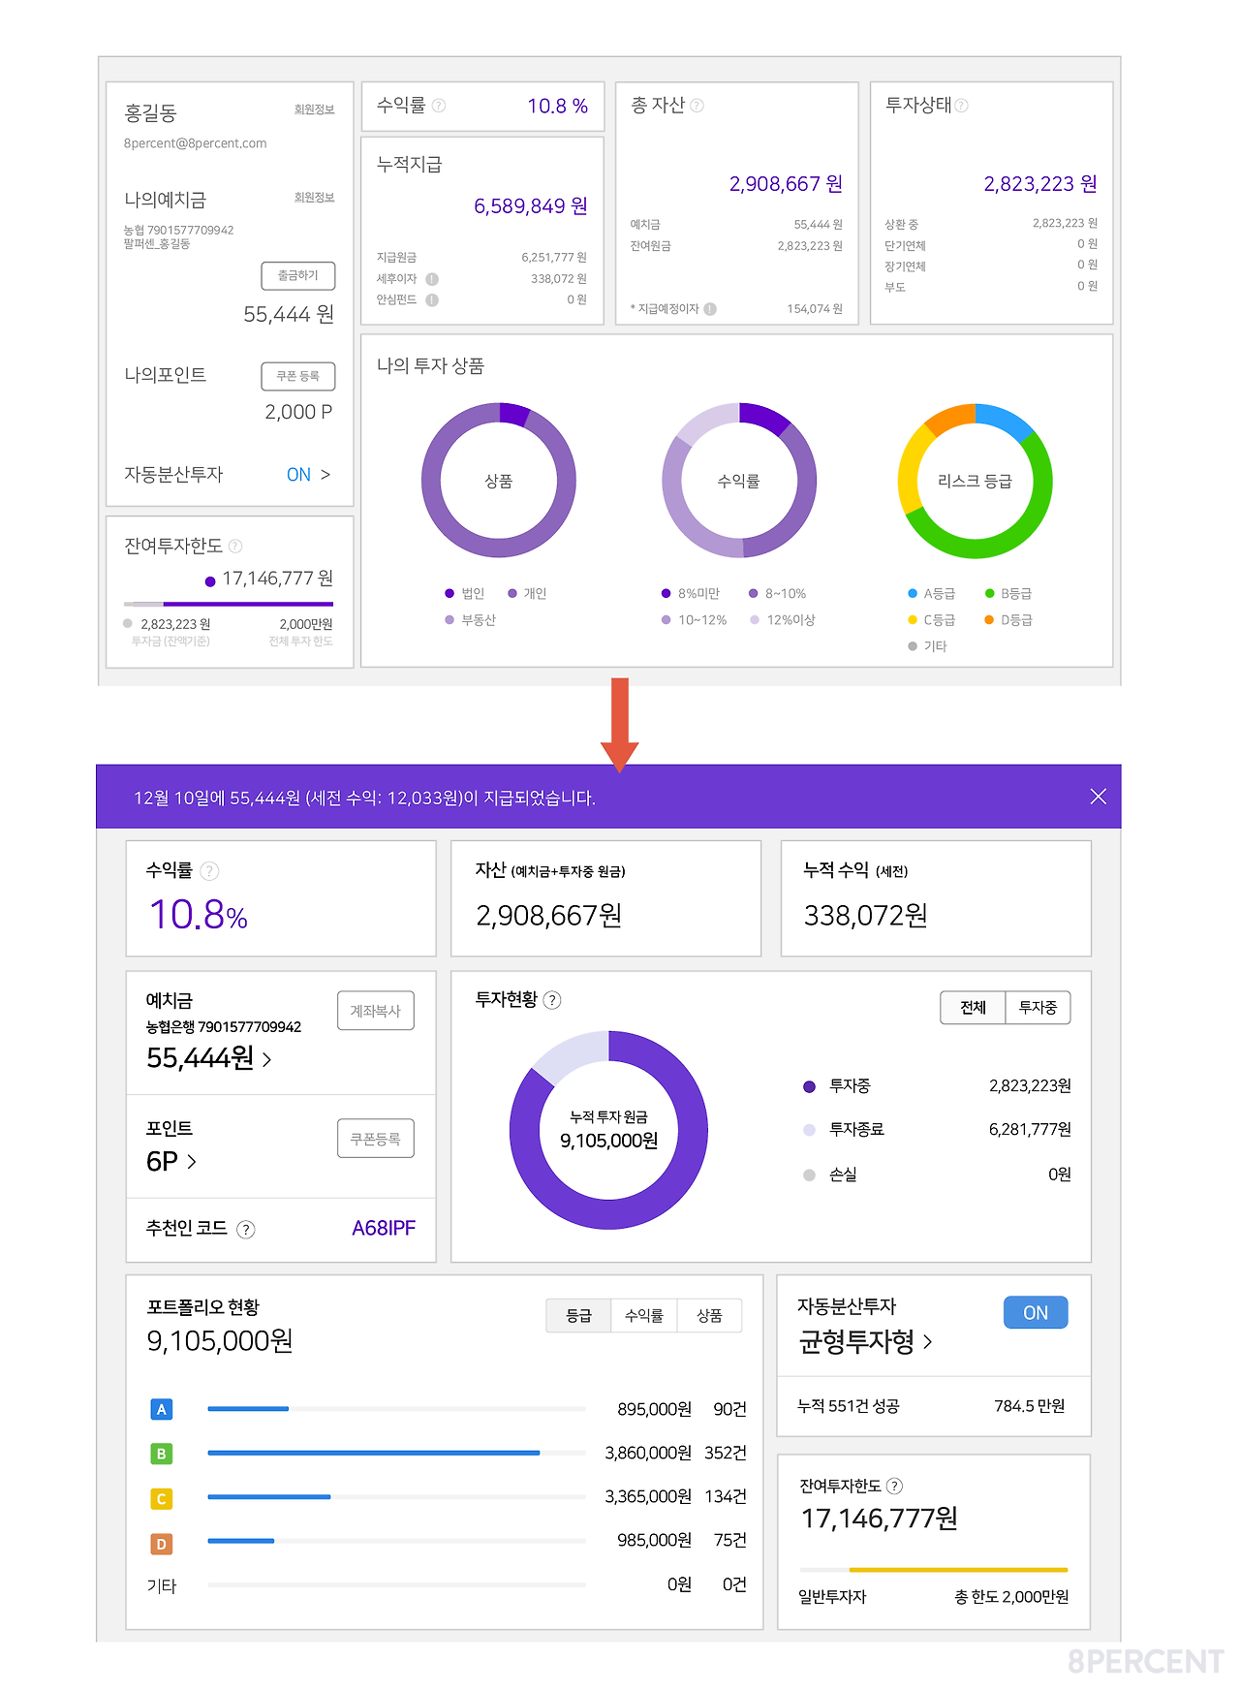1240x1692 pixels.
Task: Click help icon beside new 잔여투자한도 card
Action: pyautogui.click(x=895, y=1486)
